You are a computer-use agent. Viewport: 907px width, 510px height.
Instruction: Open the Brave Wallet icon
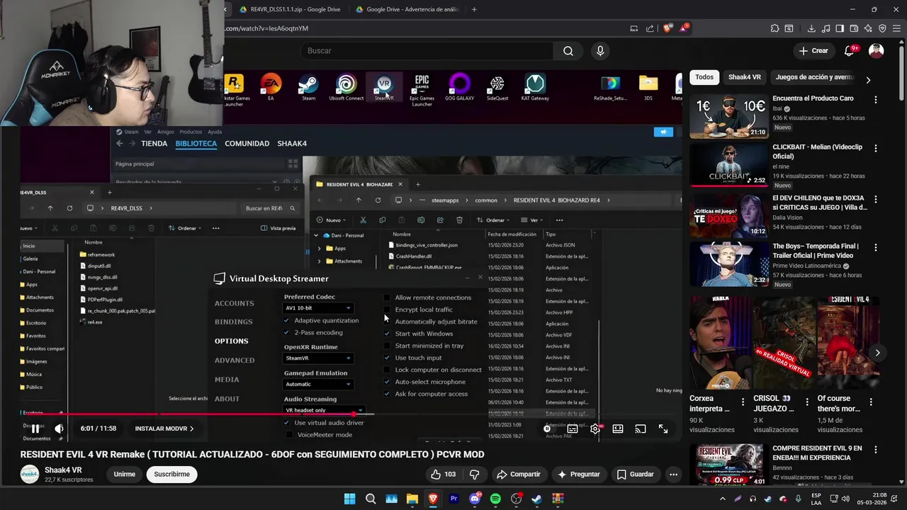[854, 28]
